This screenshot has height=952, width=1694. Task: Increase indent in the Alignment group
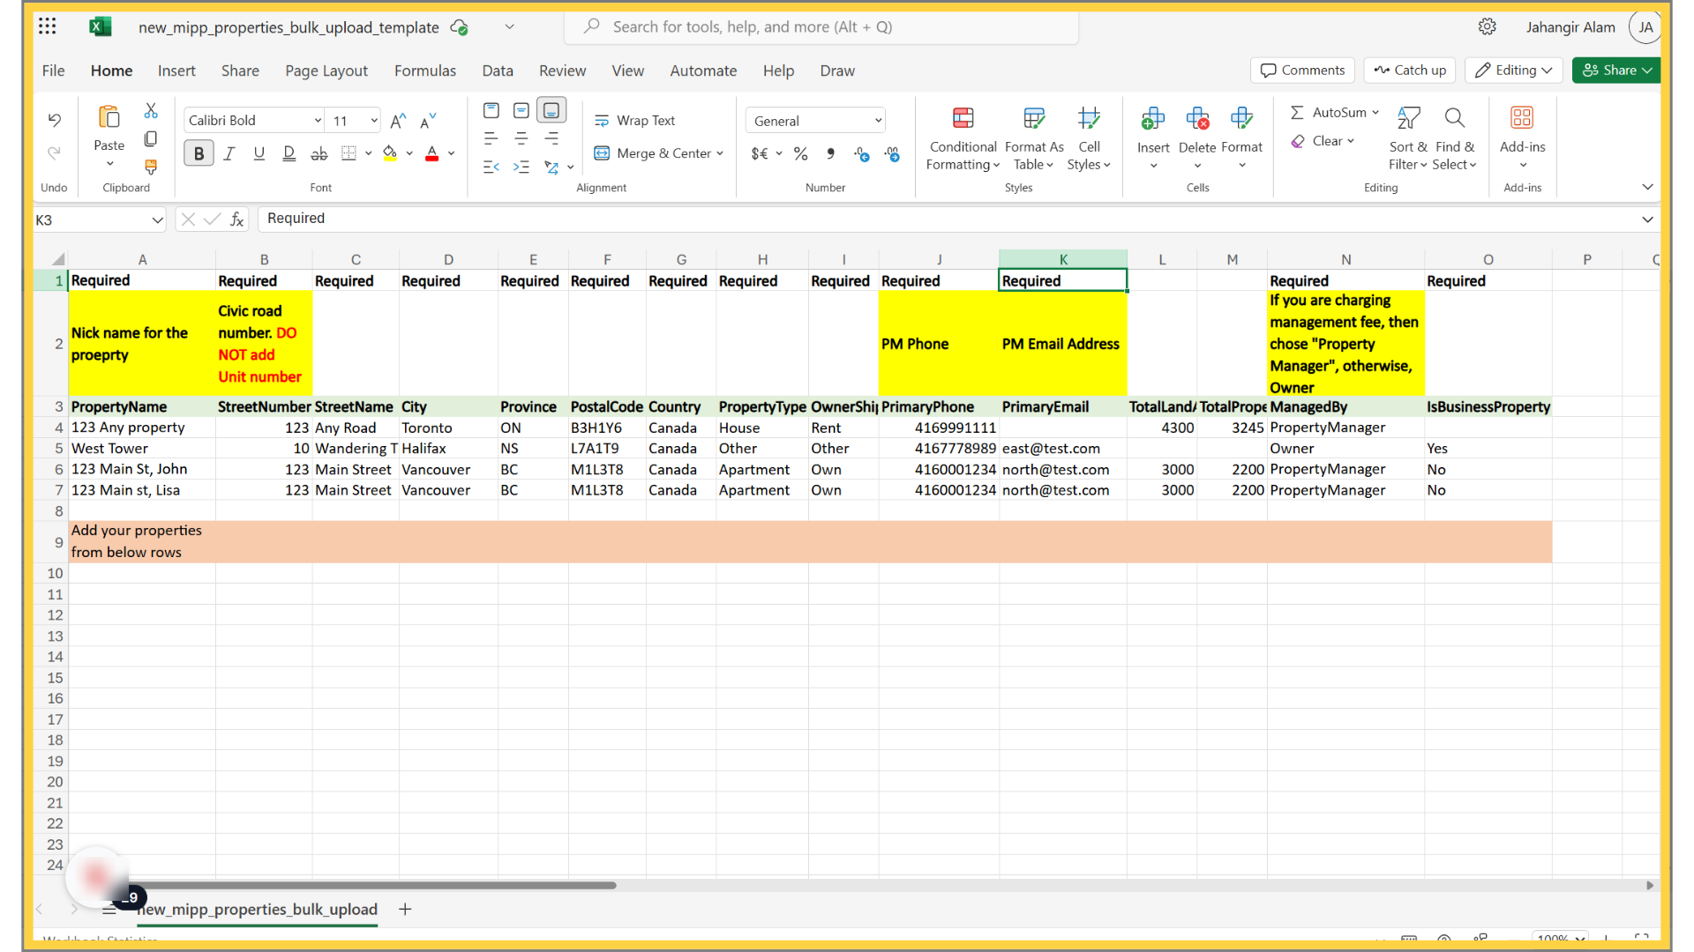pyautogui.click(x=521, y=167)
